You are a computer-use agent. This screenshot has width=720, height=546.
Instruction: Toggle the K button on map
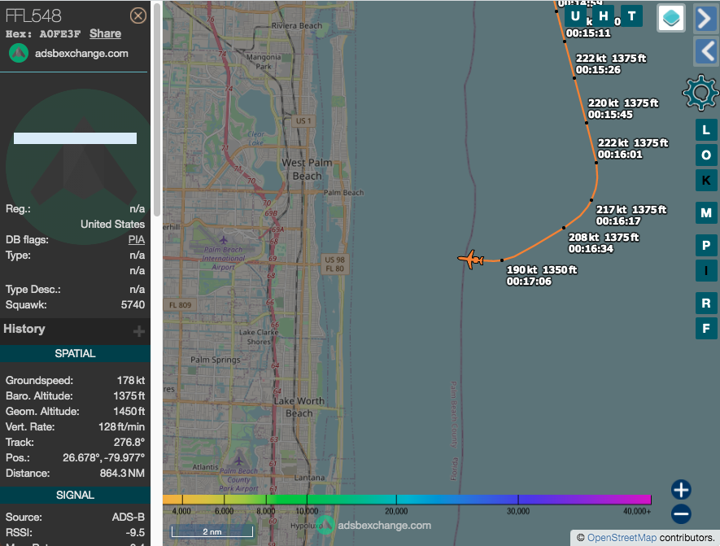pyautogui.click(x=706, y=180)
